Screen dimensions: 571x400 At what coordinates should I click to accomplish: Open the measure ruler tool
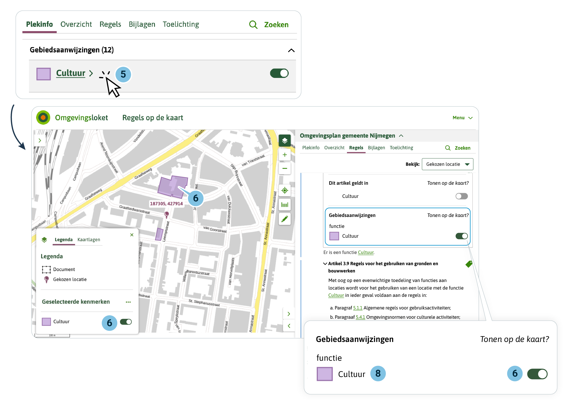[x=285, y=205]
